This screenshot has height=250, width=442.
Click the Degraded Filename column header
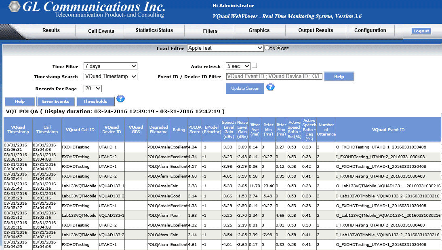click(159, 129)
